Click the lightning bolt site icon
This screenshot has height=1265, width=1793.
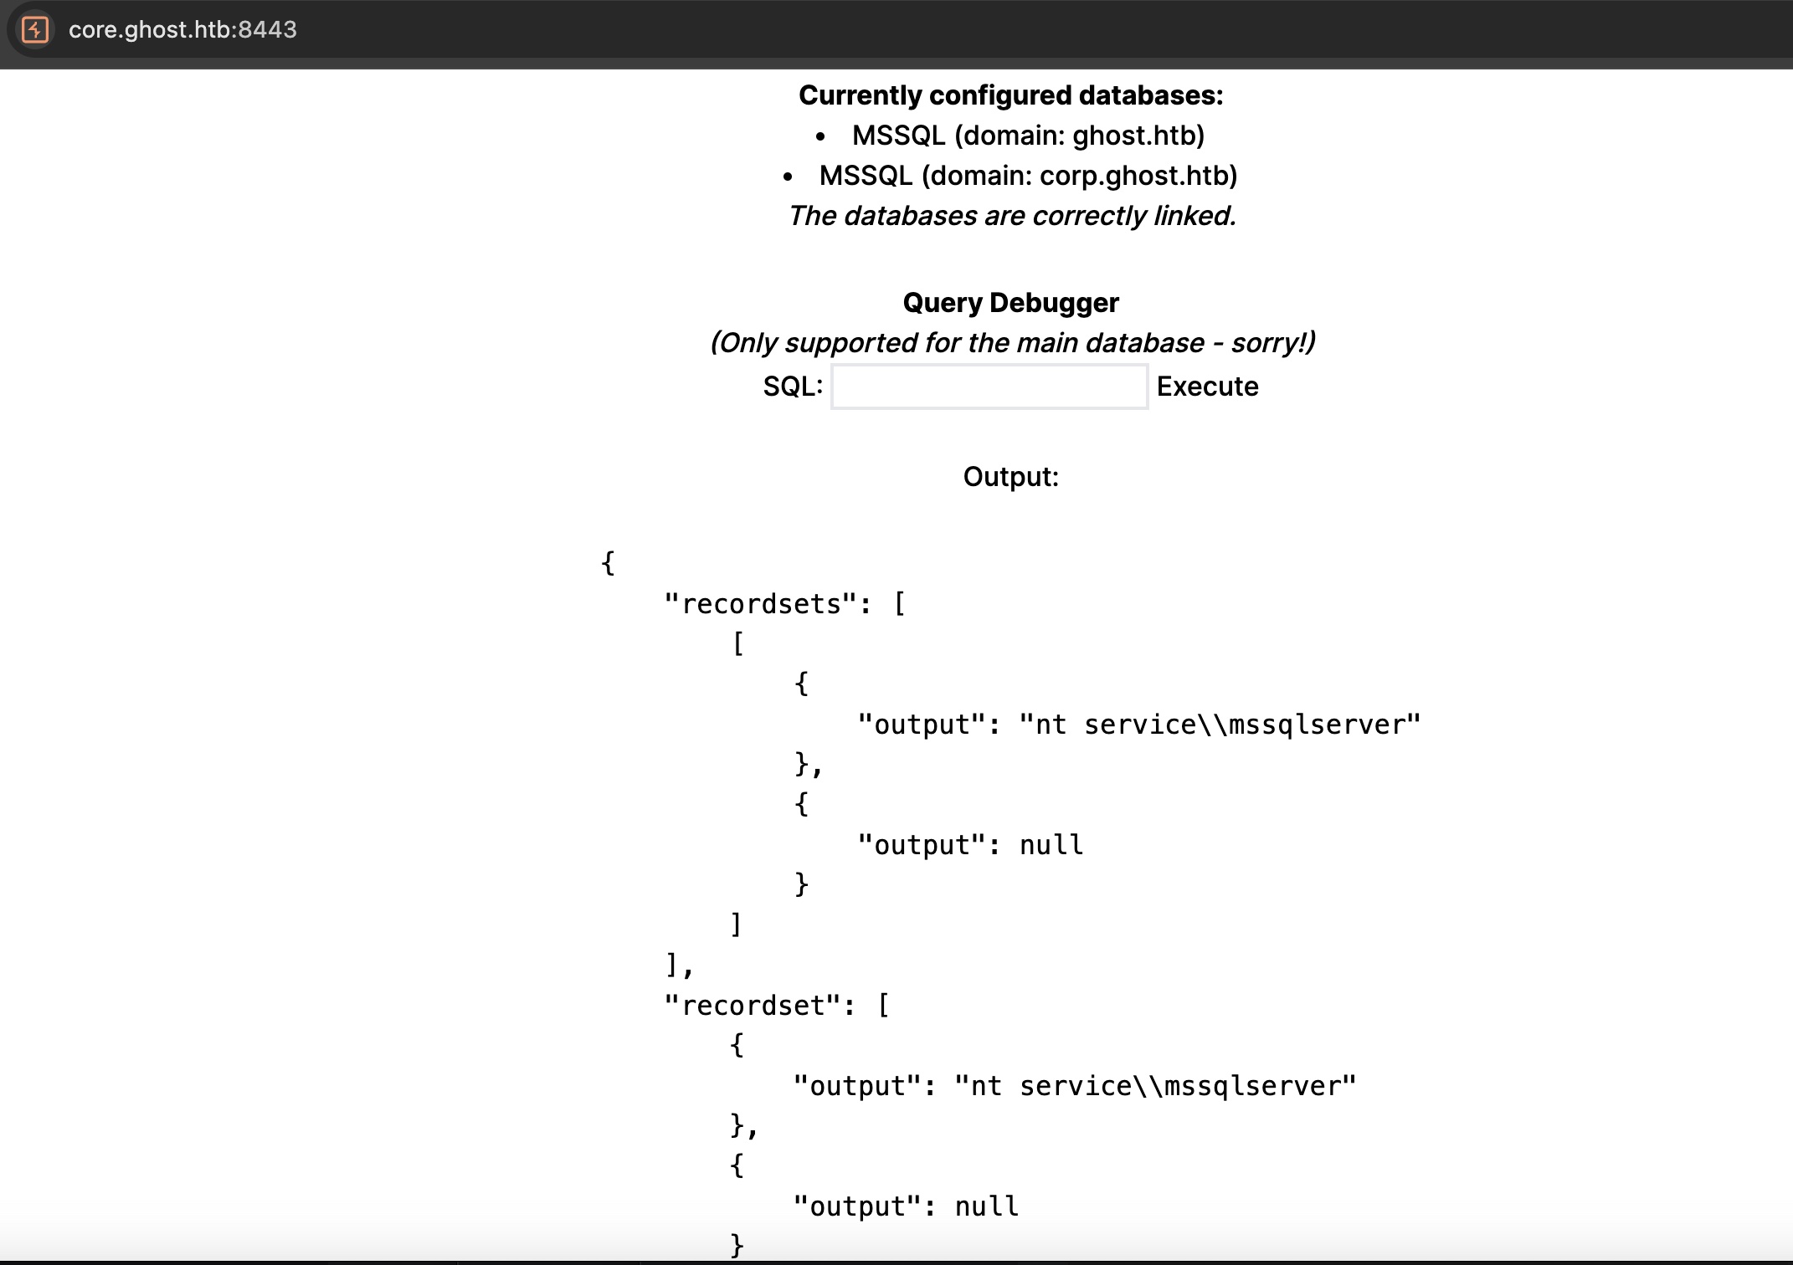pyautogui.click(x=34, y=30)
